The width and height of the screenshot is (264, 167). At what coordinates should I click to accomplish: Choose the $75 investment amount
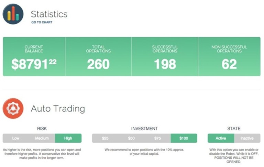[x=157, y=138]
